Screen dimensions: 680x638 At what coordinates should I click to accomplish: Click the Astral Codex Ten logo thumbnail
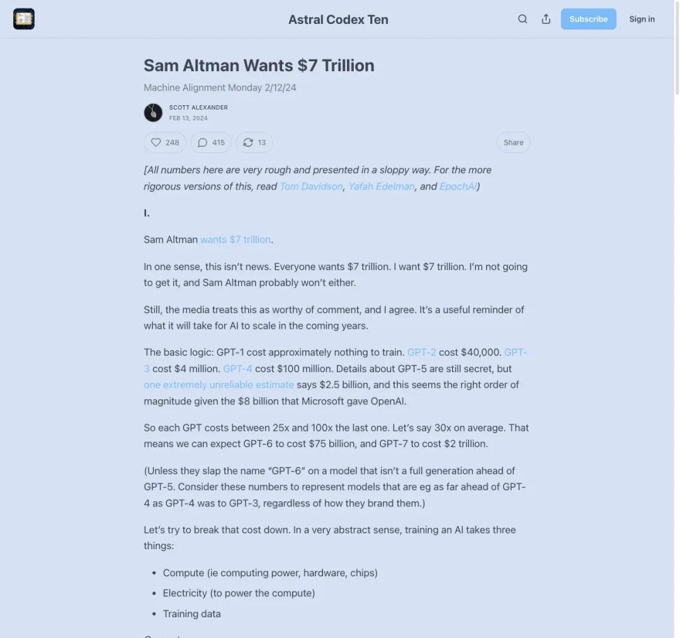pyautogui.click(x=24, y=19)
